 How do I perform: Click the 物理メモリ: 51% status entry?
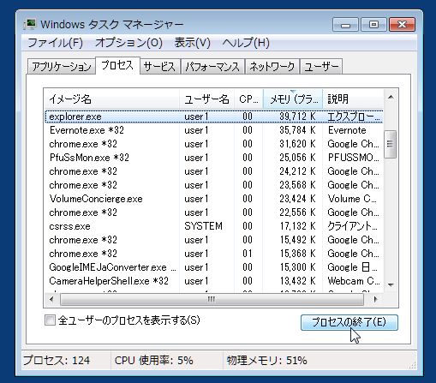(266, 361)
